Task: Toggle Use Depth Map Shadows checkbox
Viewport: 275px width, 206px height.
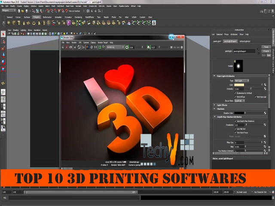Action: coord(235,121)
